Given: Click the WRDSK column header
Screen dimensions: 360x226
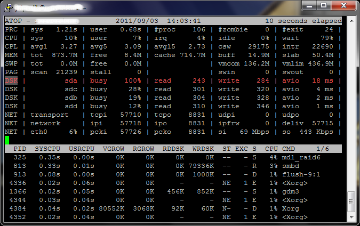Looking at the screenshot, I should tap(203, 149).
